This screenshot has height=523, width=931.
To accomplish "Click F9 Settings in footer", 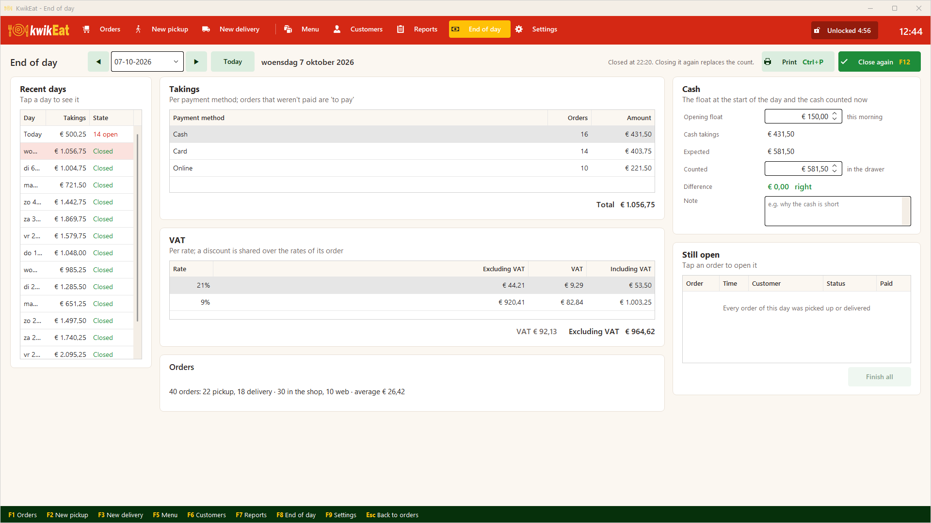I will click(341, 515).
